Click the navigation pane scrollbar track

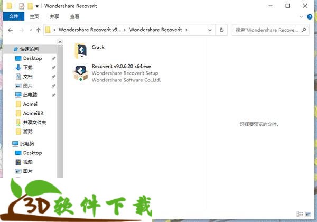(60, 111)
